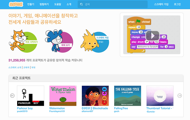190x120 pixels.
Task: Visit yuuki0519's profile
Action: click(x=22, y=111)
